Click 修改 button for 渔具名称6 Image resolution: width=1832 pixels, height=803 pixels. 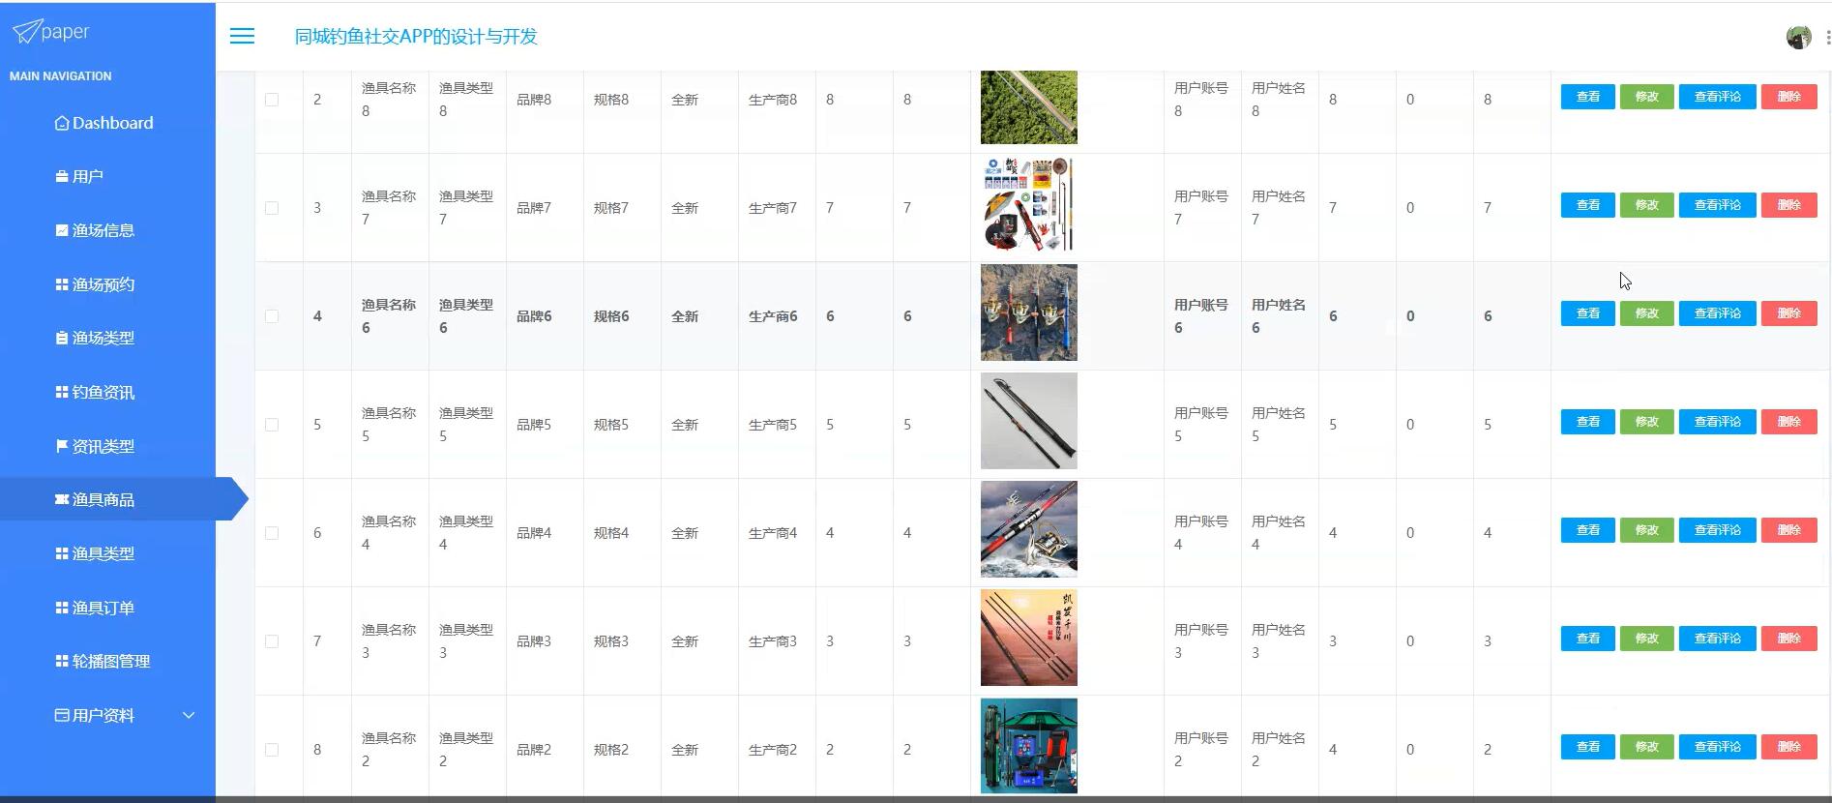pyautogui.click(x=1646, y=313)
